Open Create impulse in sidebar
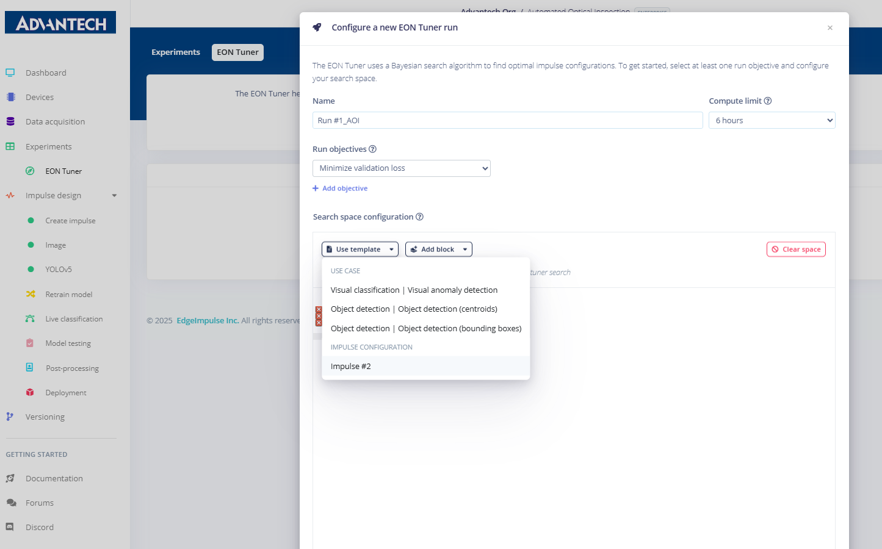Image resolution: width=882 pixels, height=549 pixels. pyautogui.click(x=70, y=221)
